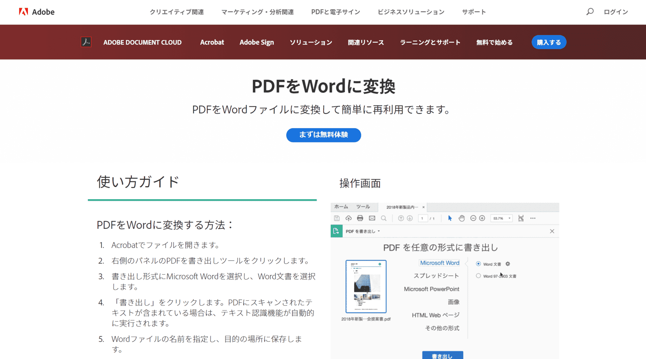Select その他の形式 export format
The image size is (646, 359).
[442, 328]
